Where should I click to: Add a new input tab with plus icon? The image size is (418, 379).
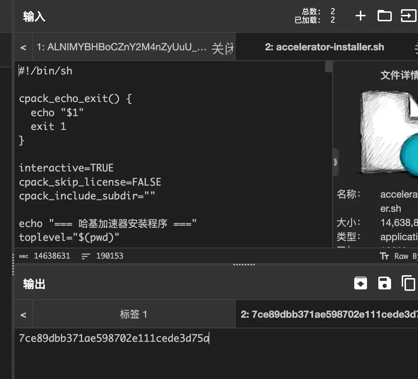[x=360, y=16]
